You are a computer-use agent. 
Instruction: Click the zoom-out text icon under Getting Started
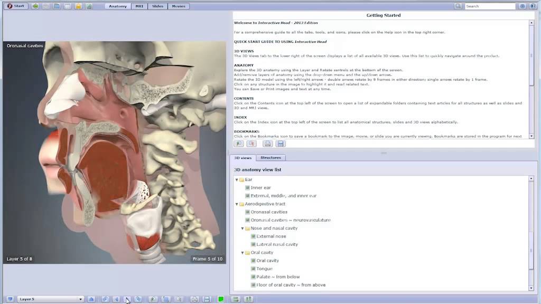click(x=251, y=144)
